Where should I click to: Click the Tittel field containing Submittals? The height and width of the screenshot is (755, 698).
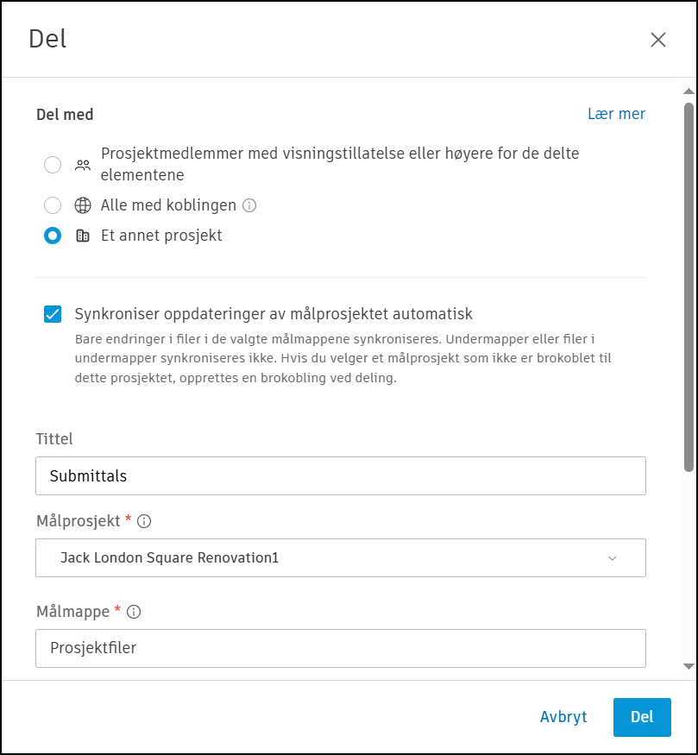pyautogui.click(x=340, y=475)
